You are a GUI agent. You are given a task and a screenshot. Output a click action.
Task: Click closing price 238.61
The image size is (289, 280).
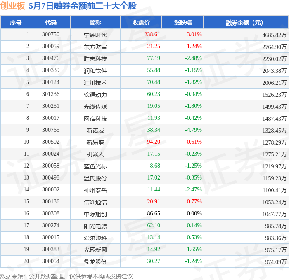coord(152,34)
